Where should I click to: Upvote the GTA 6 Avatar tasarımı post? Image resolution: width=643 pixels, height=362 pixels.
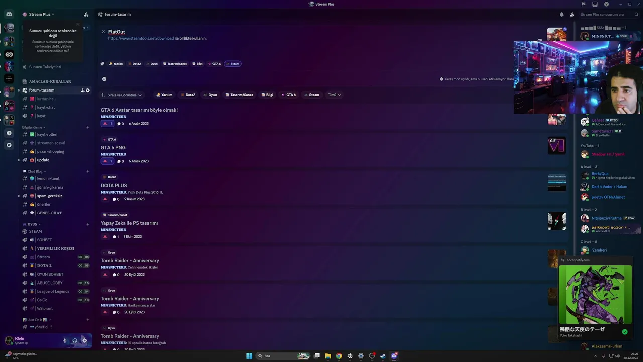108,123
